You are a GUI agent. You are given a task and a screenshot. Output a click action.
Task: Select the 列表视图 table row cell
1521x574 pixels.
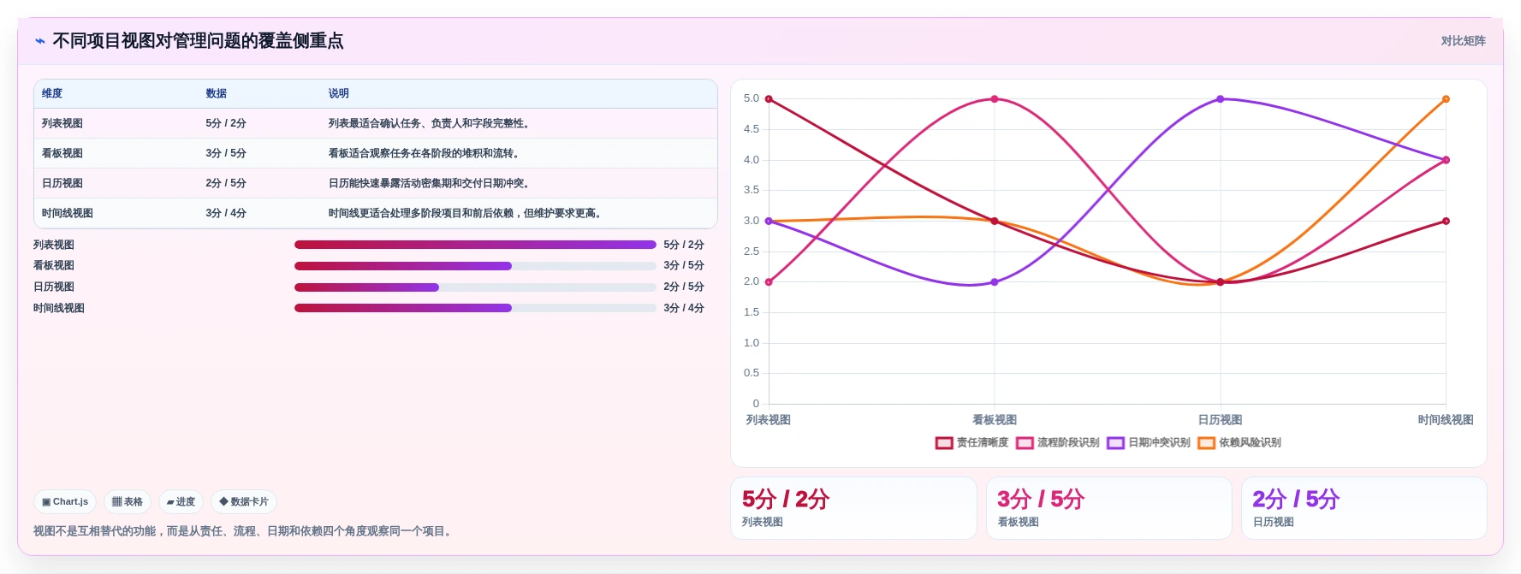[62, 123]
